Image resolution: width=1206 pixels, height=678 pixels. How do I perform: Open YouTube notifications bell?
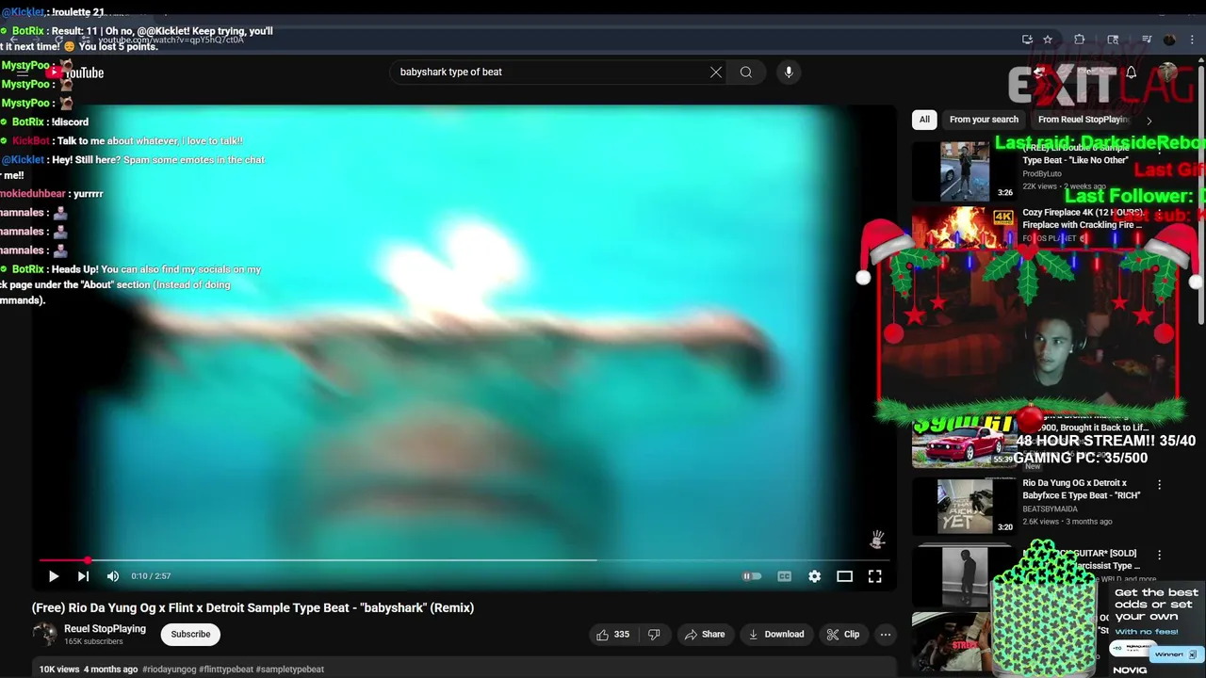point(1131,73)
